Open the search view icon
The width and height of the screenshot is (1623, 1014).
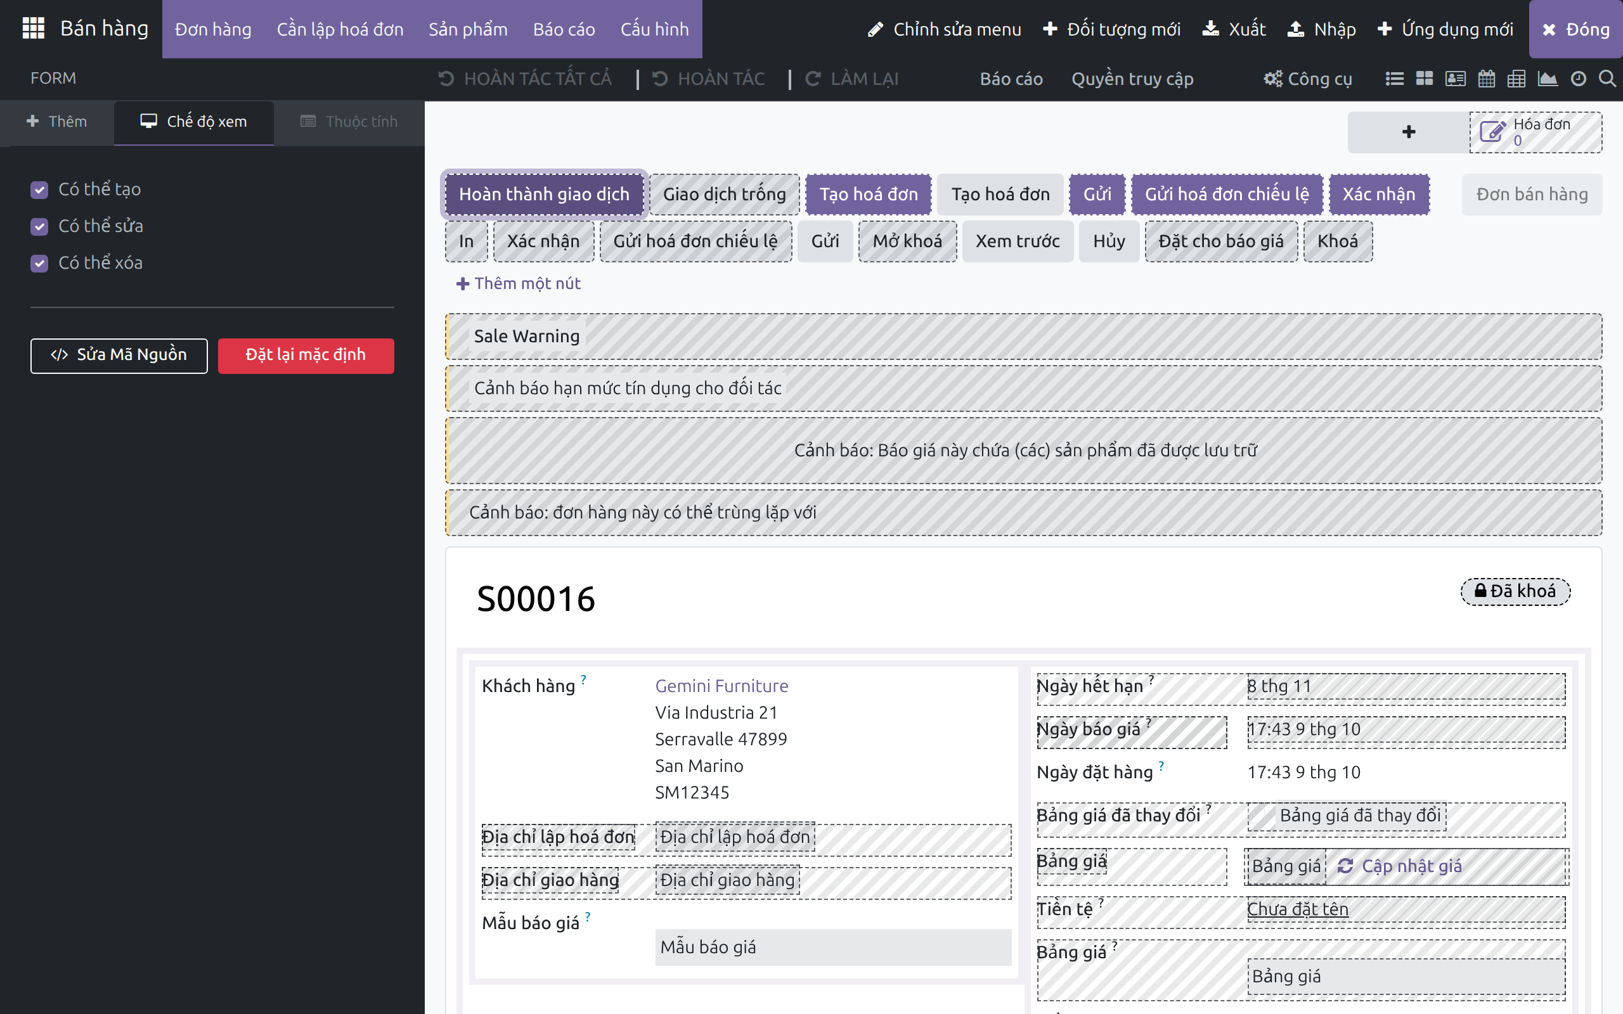(1608, 79)
